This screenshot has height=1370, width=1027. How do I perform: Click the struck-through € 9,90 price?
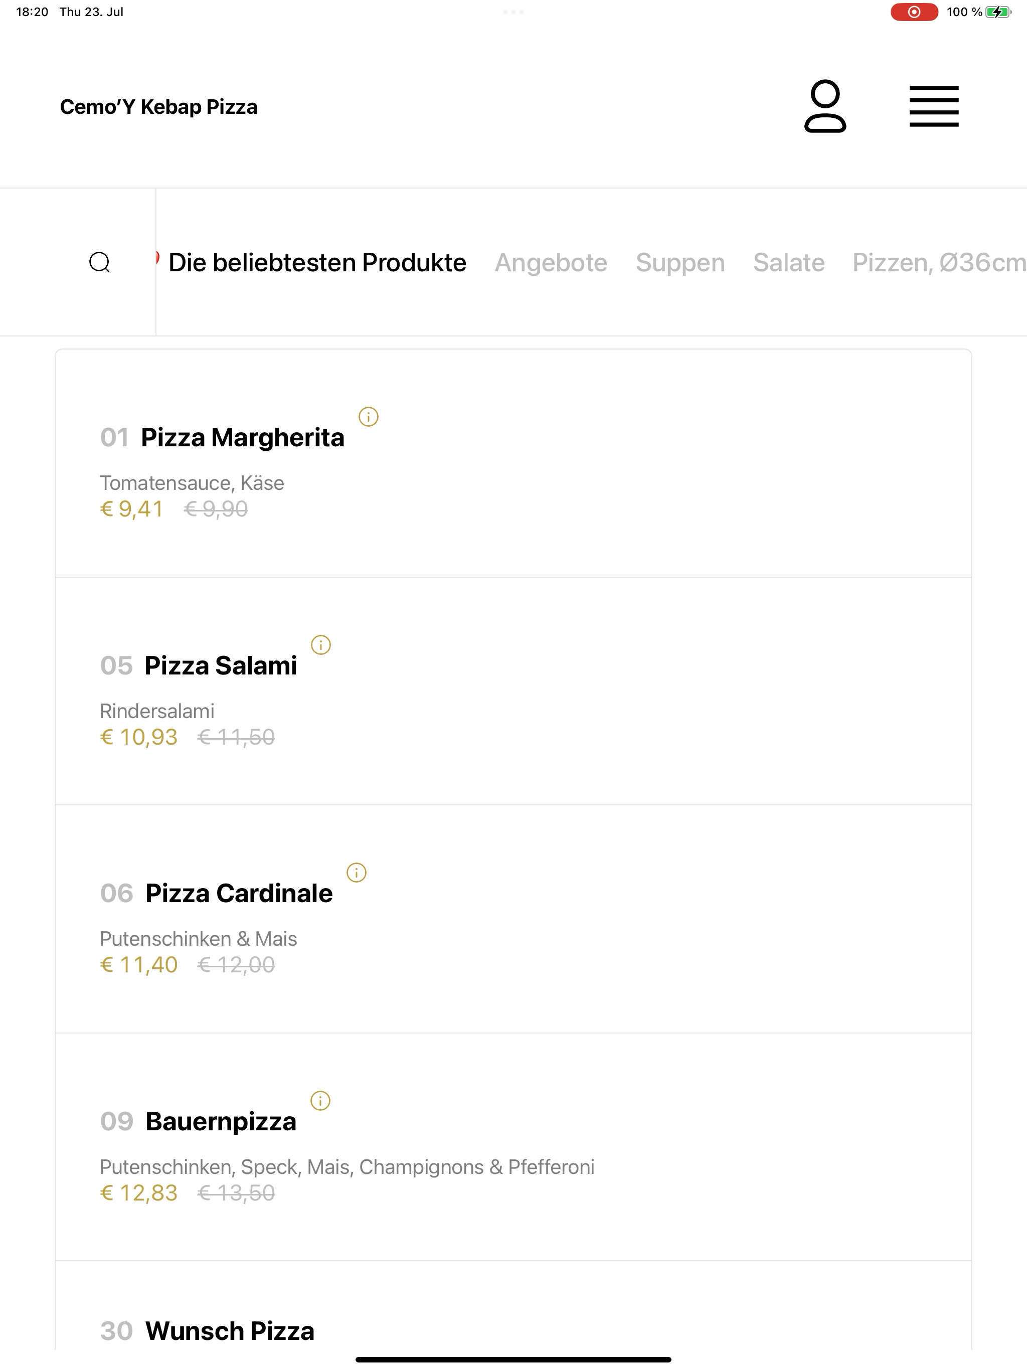[x=216, y=508]
